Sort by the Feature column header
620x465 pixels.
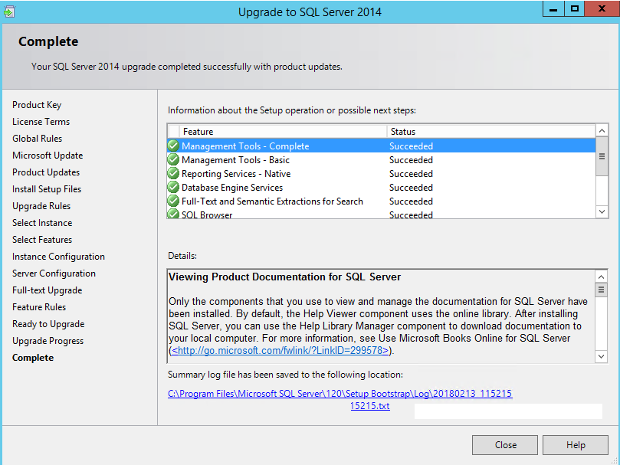tap(283, 131)
